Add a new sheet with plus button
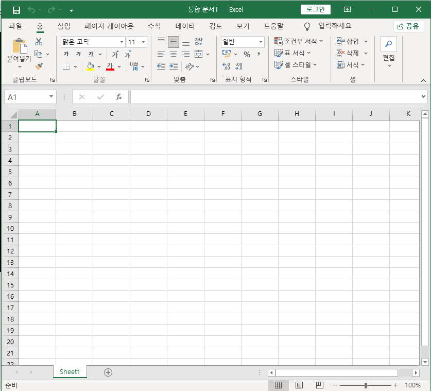The height and width of the screenshot is (391, 431). point(108,372)
